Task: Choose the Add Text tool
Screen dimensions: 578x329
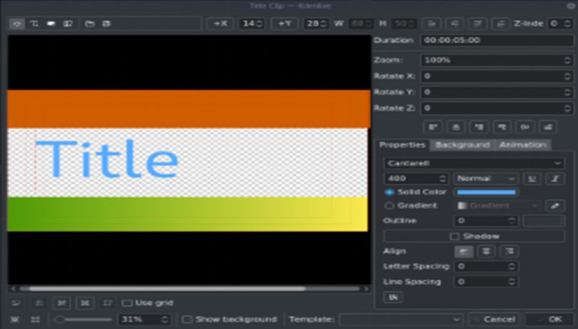Action: click(x=34, y=24)
